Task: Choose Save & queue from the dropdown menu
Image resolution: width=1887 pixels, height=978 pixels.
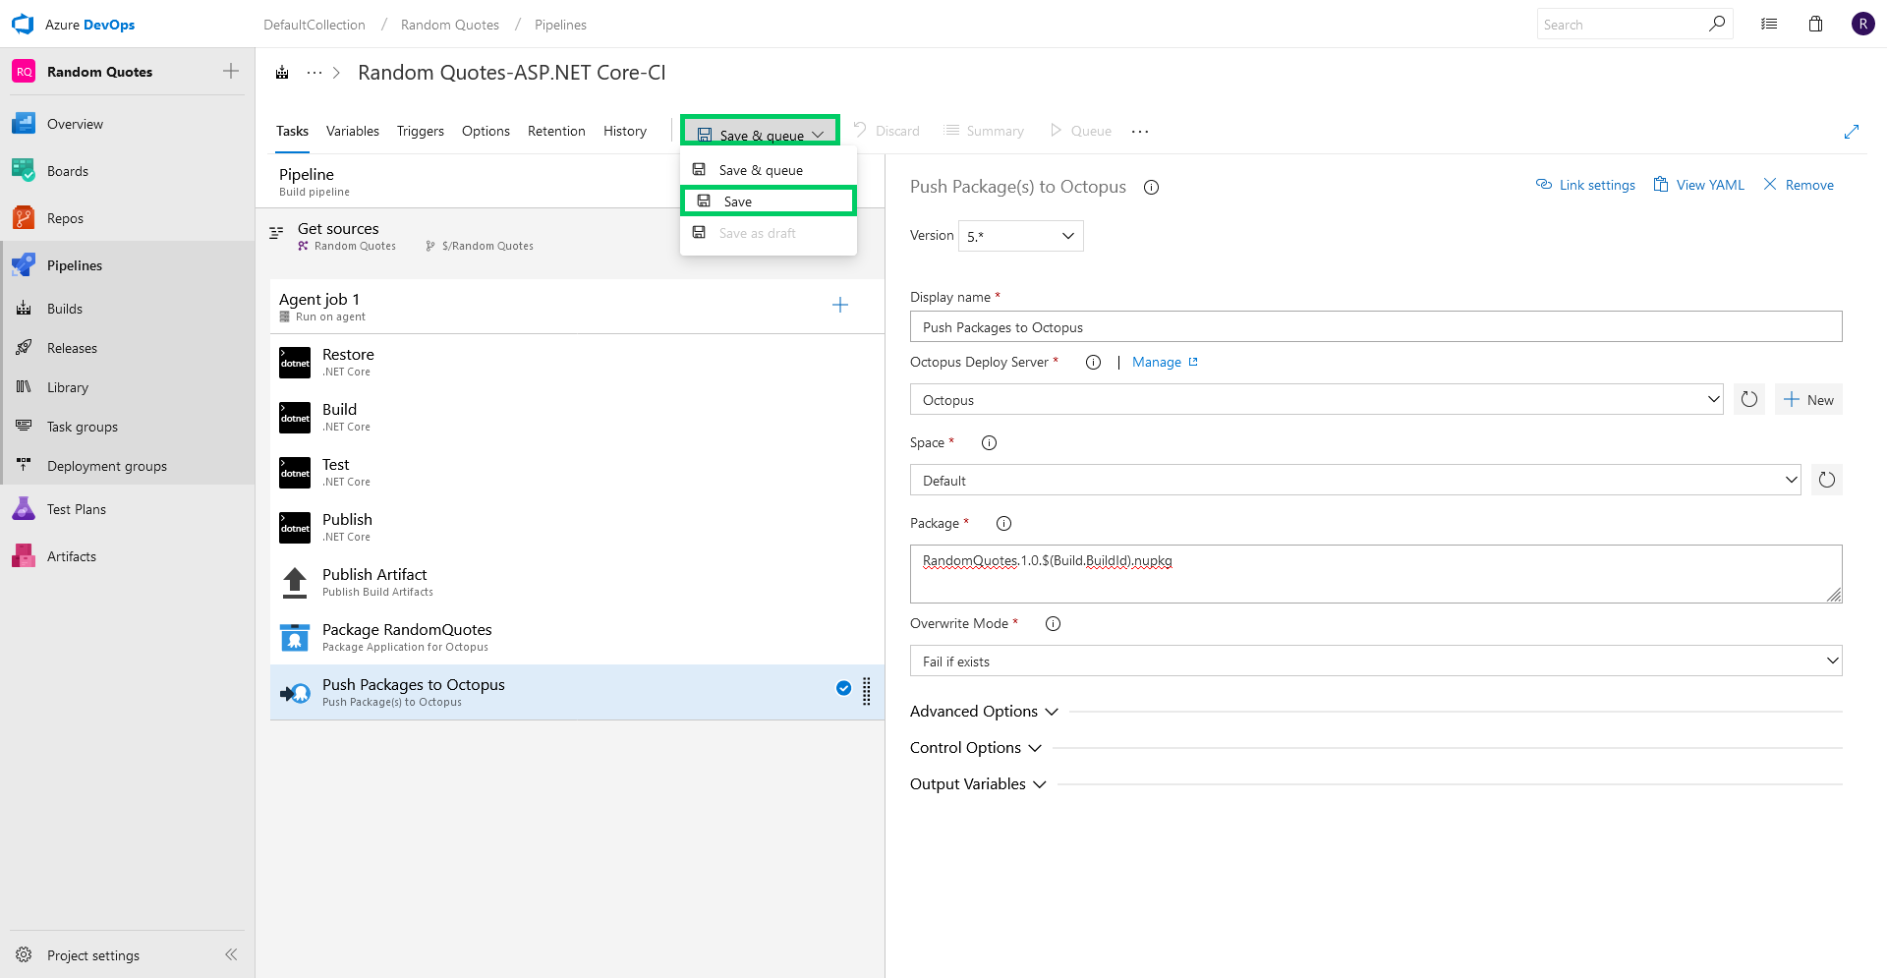Action: 769,170
